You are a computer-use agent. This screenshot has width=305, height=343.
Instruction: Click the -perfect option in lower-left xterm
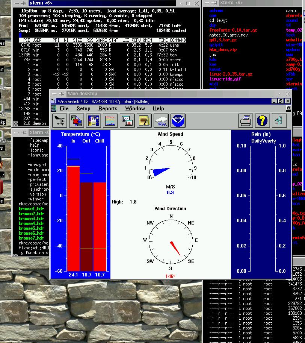click(x=37, y=179)
